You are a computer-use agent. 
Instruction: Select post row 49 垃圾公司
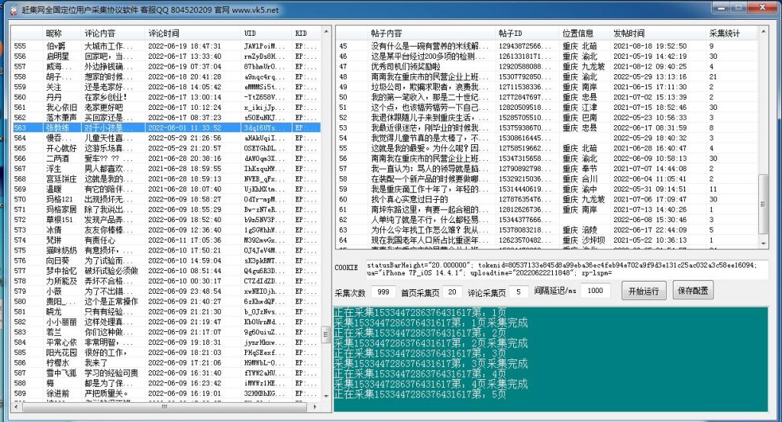pyautogui.click(x=547, y=87)
